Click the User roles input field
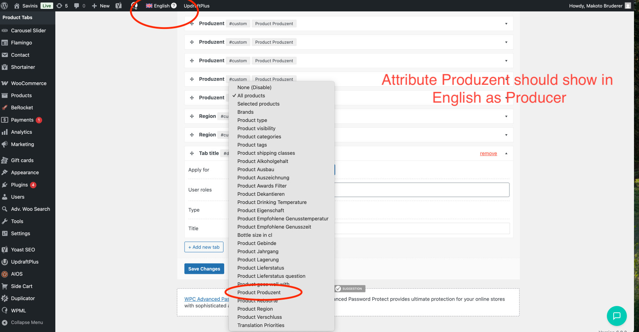The width and height of the screenshot is (639, 332). tap(421, 190)
